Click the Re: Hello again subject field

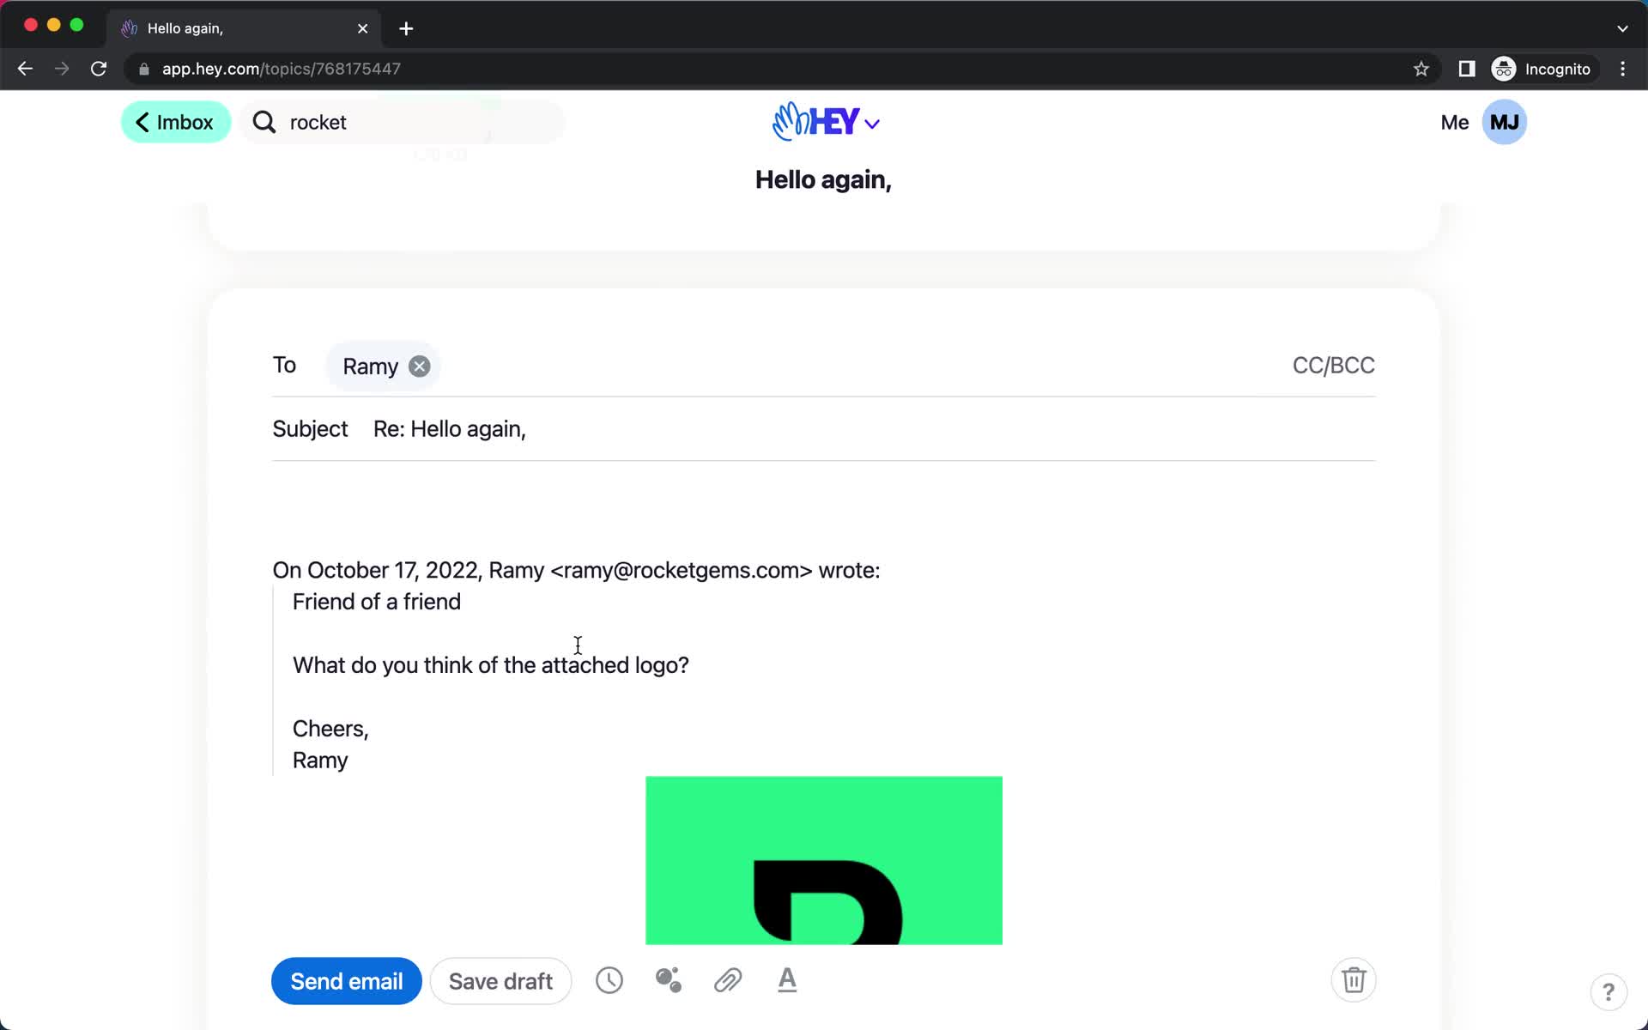(449, 428)
